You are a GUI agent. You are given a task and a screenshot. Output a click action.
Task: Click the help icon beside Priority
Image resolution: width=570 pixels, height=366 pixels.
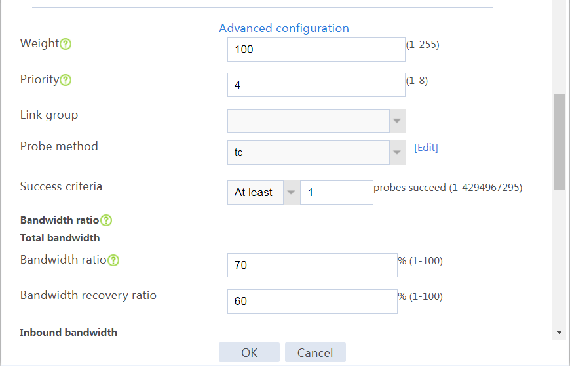(x=66, y=80)
